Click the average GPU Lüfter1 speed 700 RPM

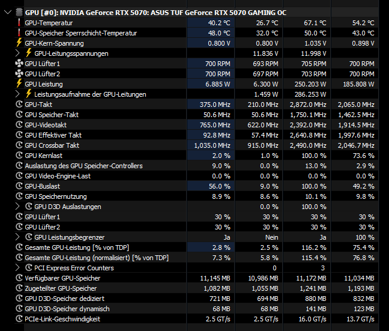tap(362, 64)
